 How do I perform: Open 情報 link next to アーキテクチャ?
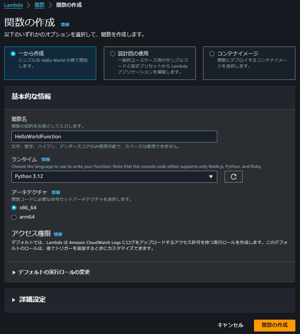pos(56,192)
